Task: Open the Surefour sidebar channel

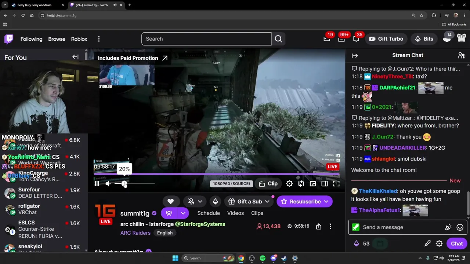Action: [x=44, y=193]
